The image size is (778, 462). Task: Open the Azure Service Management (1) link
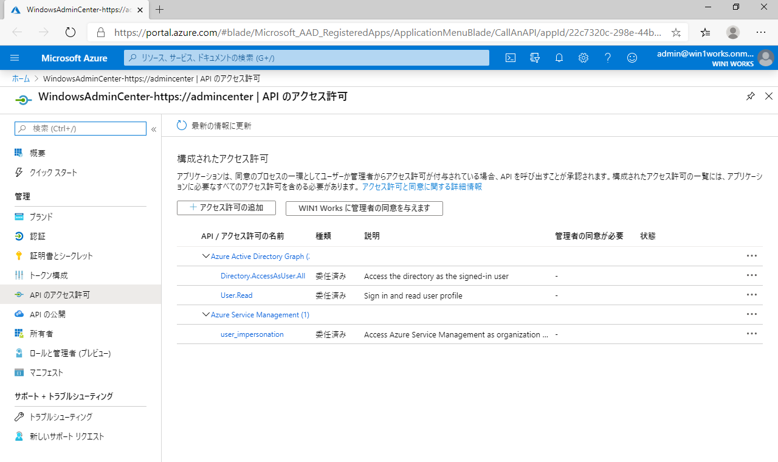click(260, 314)
